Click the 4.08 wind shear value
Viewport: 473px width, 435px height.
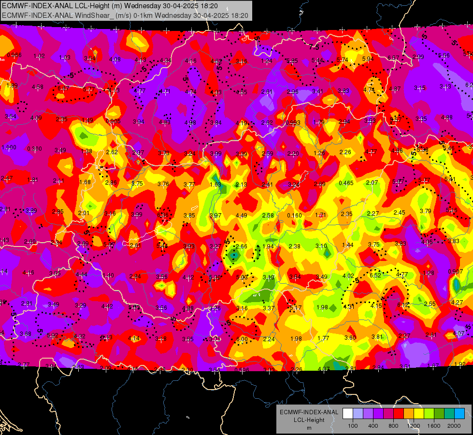tap(115, 59)
